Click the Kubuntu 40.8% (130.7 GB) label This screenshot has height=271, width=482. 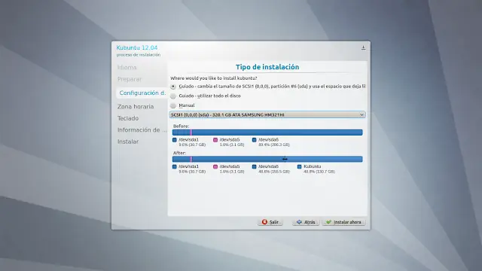coord(319,169)
